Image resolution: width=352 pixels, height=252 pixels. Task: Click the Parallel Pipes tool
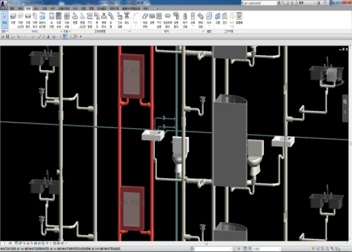click(x=90, y=20)
